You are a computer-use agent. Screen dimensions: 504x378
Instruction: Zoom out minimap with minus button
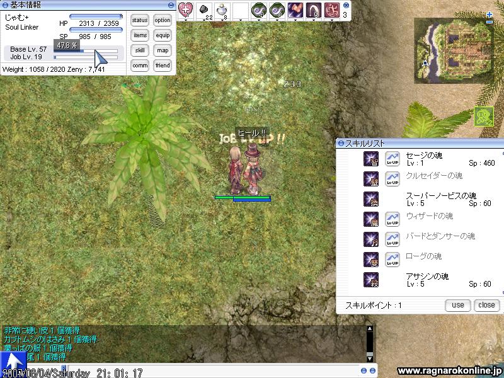490,22
